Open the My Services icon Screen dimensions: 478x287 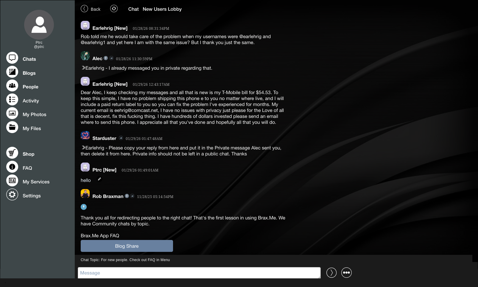12,180
